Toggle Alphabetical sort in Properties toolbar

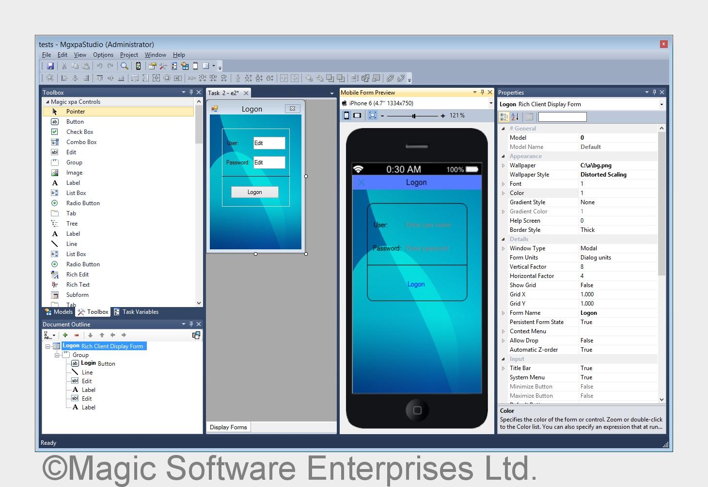[515, 117]
